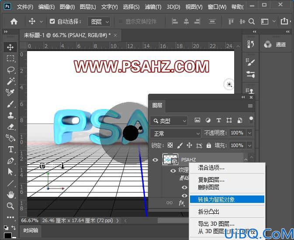This screenshot has height=240, width=294.
Task: Select the Type tool
Action: tap(10, 149)
